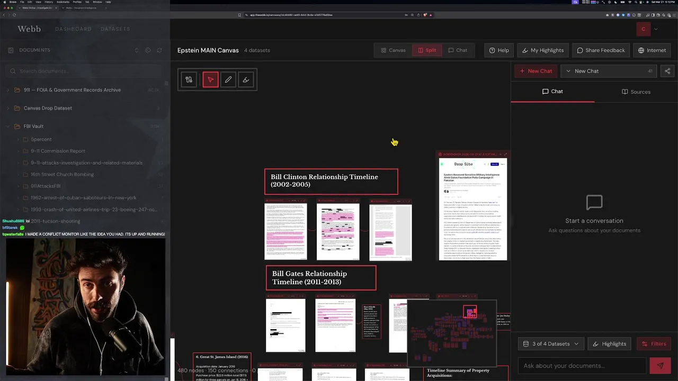Go to DASHBOARD in top navigation
This screenshot has width=678, height=381.
pyautogui.click(x=73, y=29)
